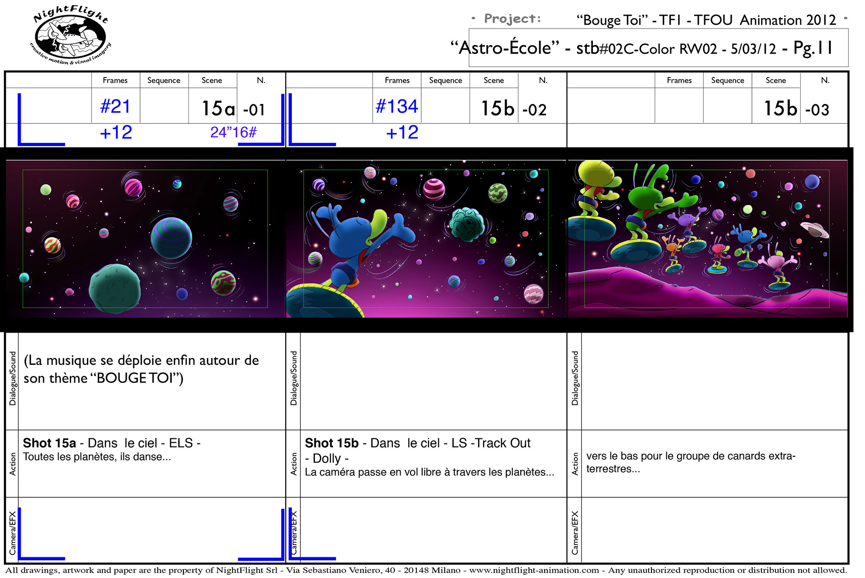Click the "Astro-École" episode title line
This screenshot has width=865, height=578.
point(642,48)
